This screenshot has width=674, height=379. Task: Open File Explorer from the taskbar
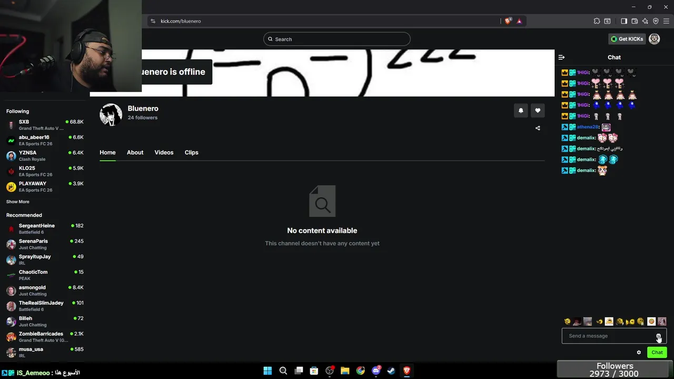[x=345, y=371]
